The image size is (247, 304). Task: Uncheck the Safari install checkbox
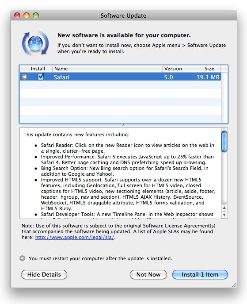pos(41,77)
